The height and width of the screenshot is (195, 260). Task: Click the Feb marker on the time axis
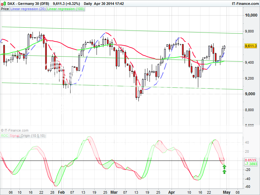[x=61, y=192]
